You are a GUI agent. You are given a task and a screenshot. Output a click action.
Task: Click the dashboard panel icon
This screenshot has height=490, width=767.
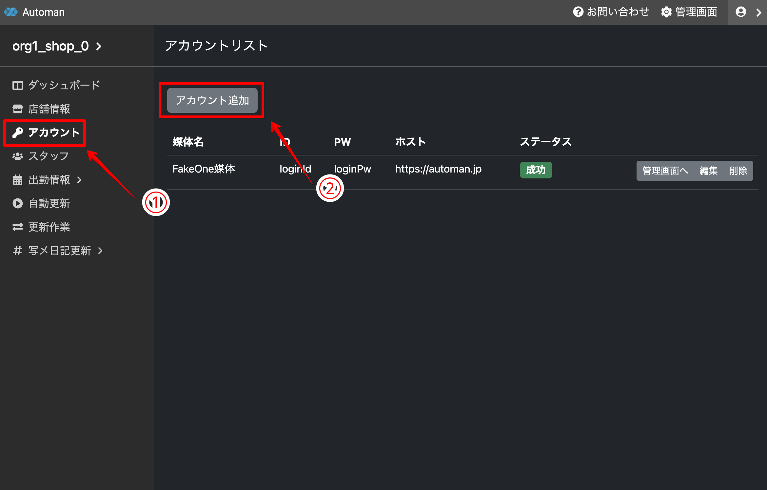tap(17, 85)
